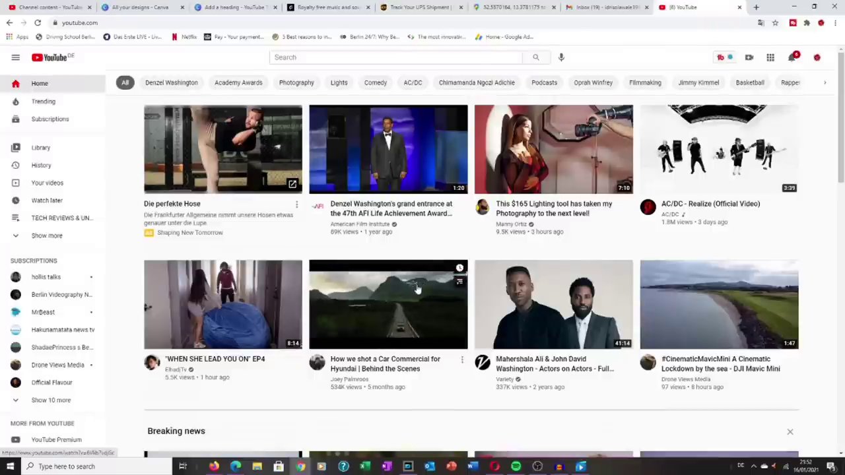This screenshot has height=475, width=845.
Task: Select the All category chip
Action: point(125,82)
